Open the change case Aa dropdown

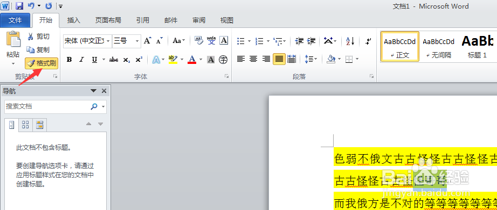(x=179, y=41)
